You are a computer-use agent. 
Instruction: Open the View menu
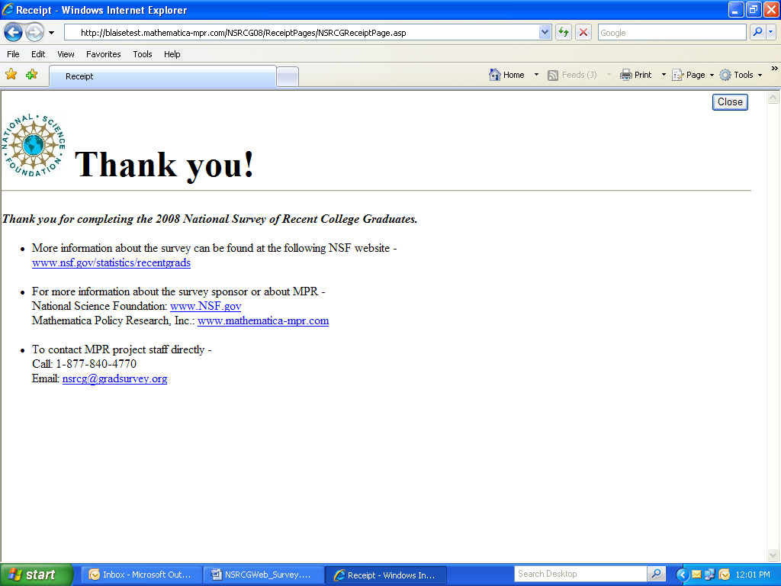(x=66, y=54)
